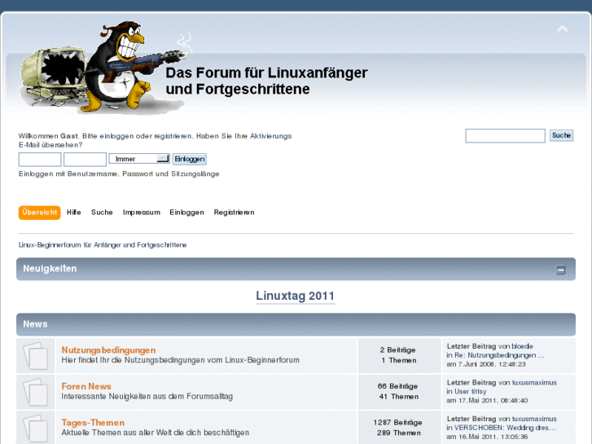Go to the Einloggen menu item
The height and width of the screenshot is (444, 592).
[186, 213]
